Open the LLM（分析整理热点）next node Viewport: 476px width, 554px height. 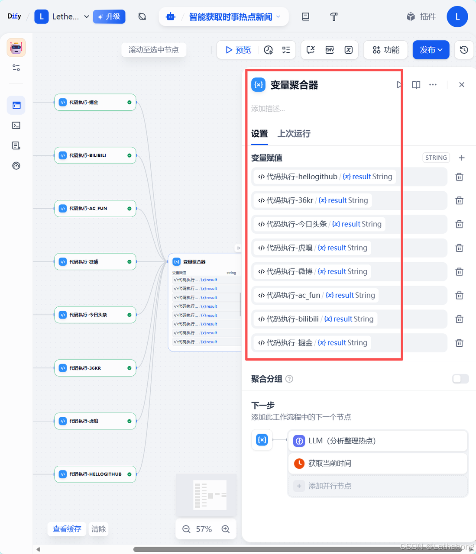click(378, 441)
